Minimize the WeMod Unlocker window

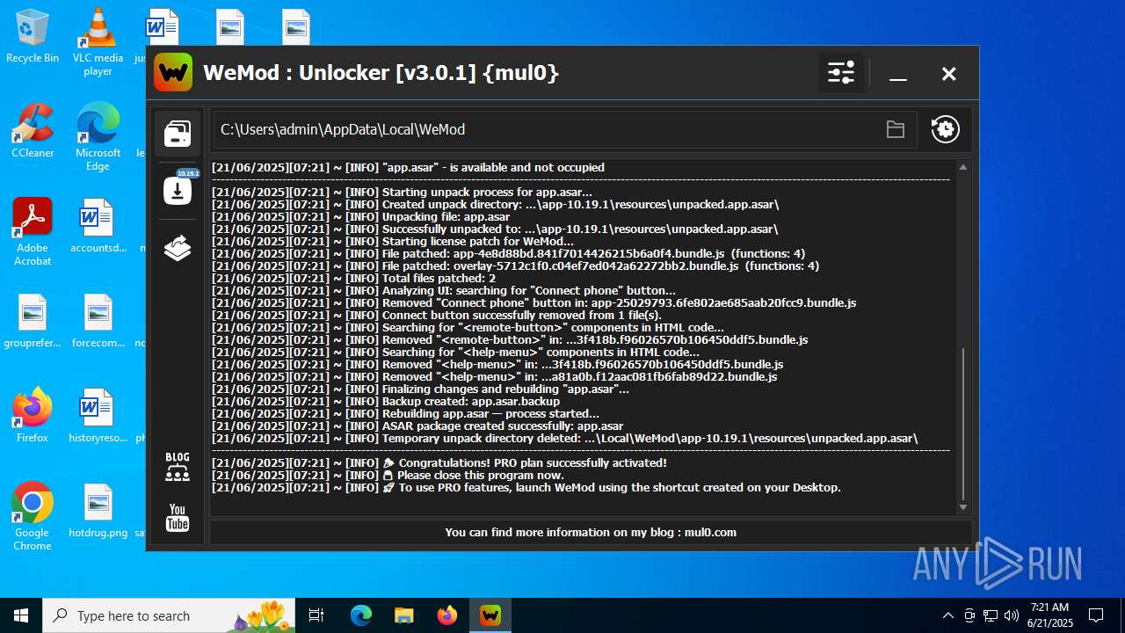tap(897, 75)
